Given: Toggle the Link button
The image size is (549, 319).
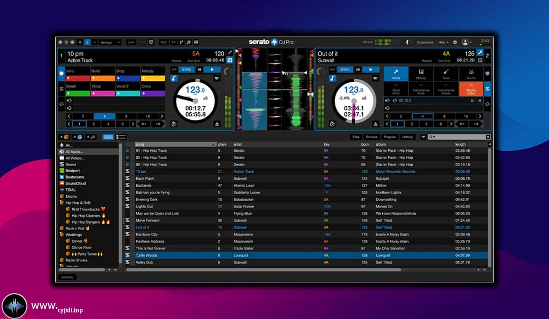Looking at the screenshot, I should tap(131, 42).
